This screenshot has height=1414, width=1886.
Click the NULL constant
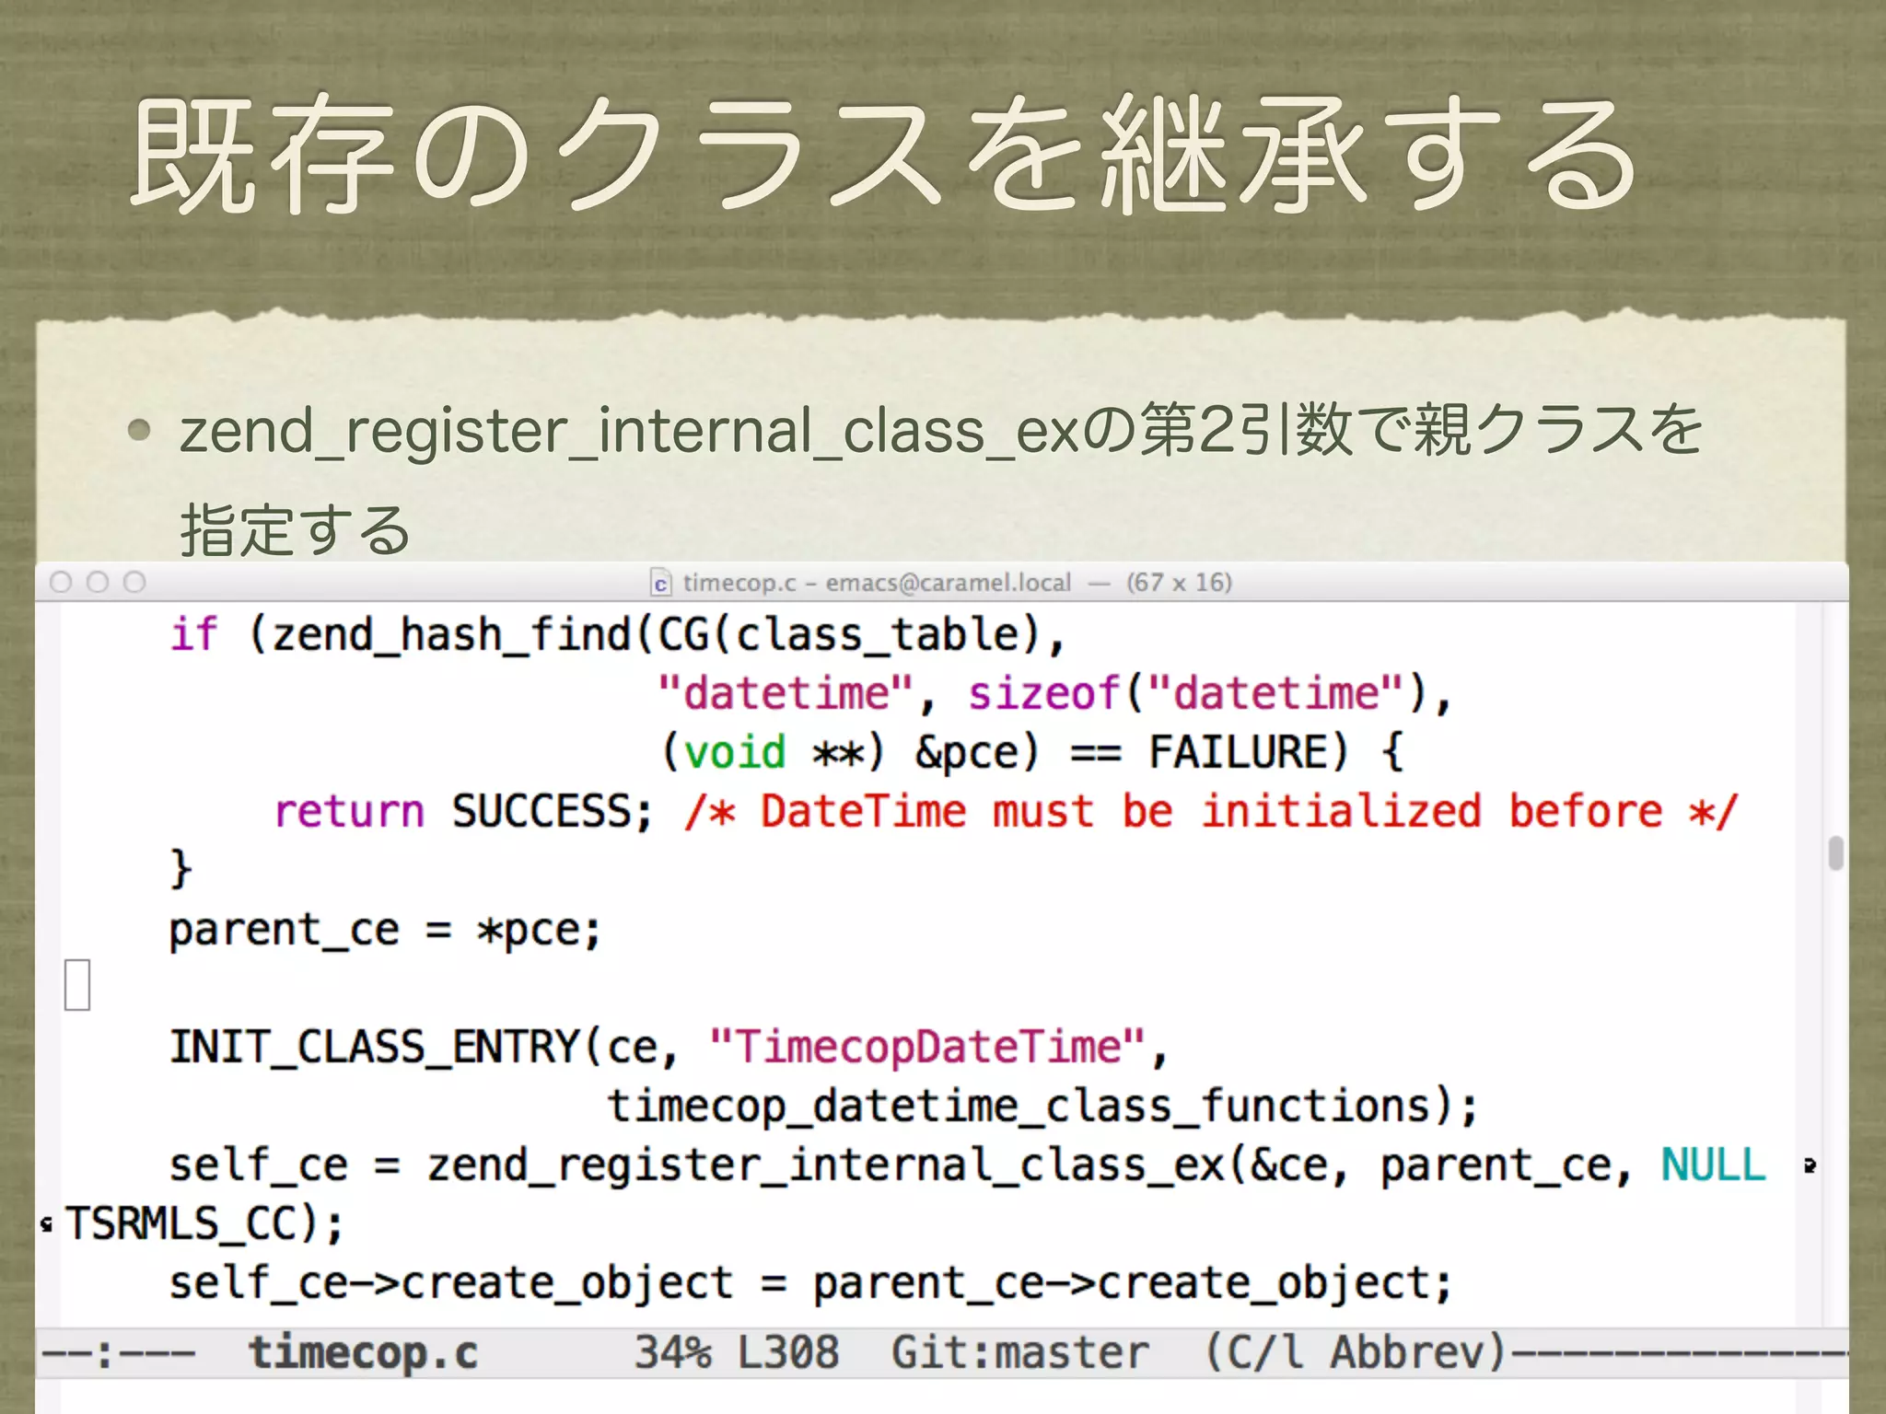point(1714,1165)
